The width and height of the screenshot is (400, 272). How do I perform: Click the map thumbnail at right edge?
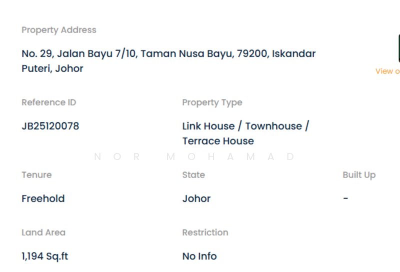[x=398, y=48]
